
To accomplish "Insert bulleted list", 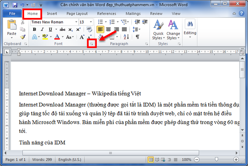I will pyautogui.click(x=100, y=22).
